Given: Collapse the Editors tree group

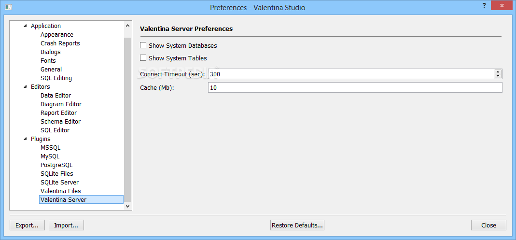Looking at the screenshot, I should pos(26,86).
